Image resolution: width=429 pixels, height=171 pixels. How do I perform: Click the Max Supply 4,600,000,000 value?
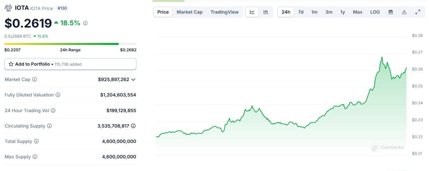[x=119, y=157]
